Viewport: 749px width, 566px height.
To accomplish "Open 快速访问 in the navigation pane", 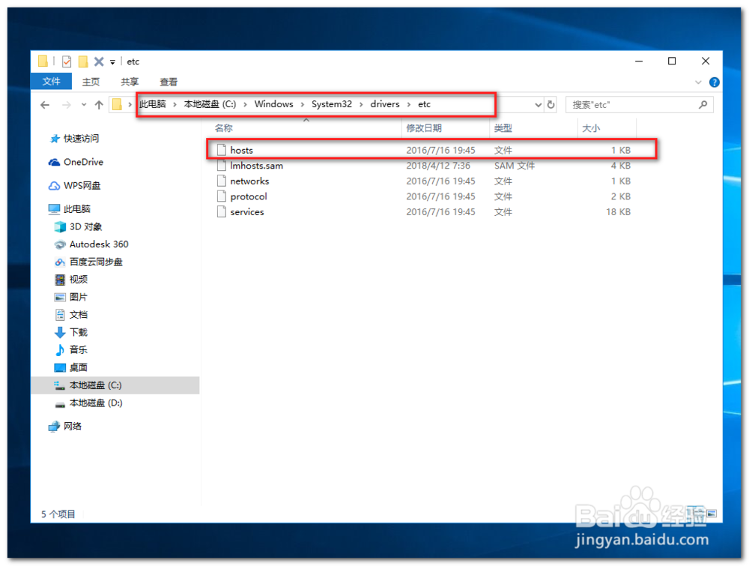I will coord(81,139).
